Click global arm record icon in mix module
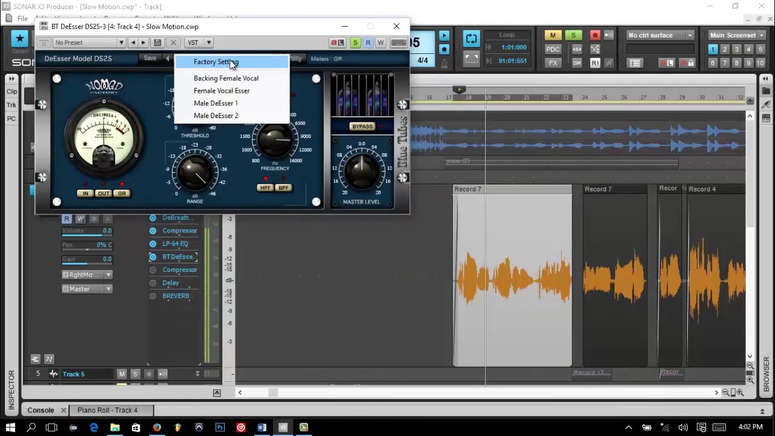 coord(595,36)
